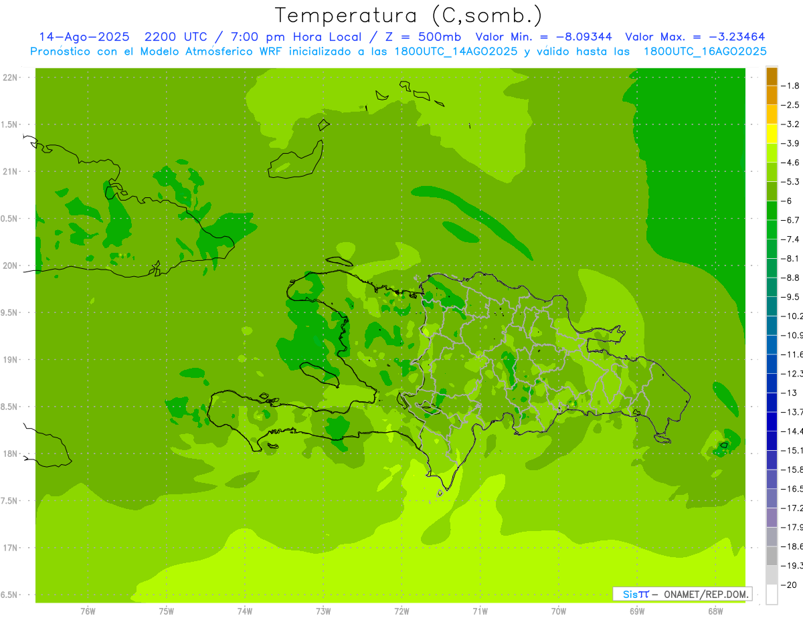
Task: Click the "21N" latitude axis label
Action: pyautogui.click(x=11, y=172)
